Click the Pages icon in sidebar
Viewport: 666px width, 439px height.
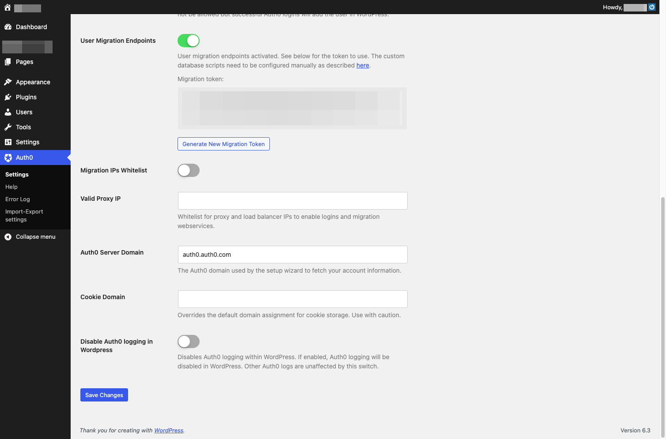tap(8, 62)
